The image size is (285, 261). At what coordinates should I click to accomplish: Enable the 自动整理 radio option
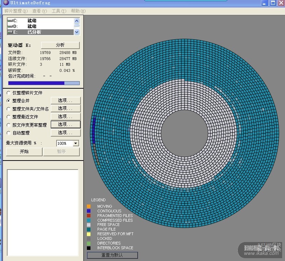coord(9,133)
